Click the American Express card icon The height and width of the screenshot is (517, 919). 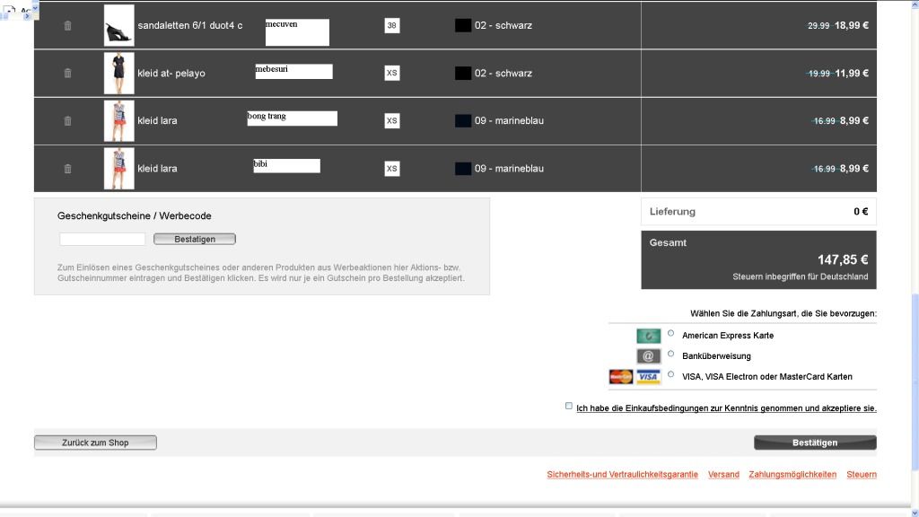(648, 336)
